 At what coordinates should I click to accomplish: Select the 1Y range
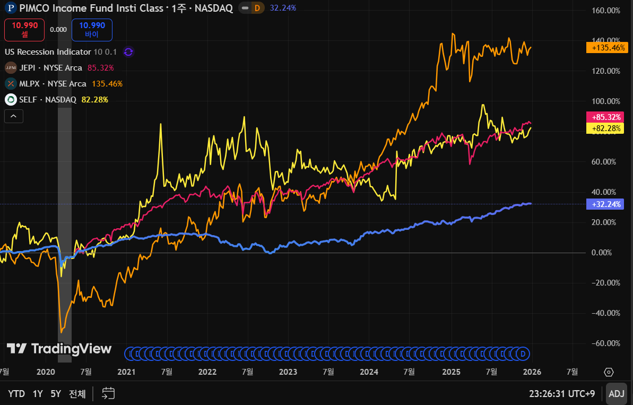[38, 394]
